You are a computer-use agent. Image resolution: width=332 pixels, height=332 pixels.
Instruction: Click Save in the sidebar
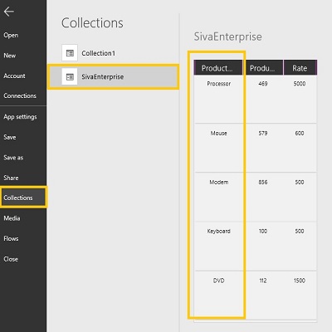[x=10, y=137]
